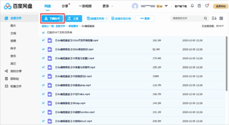Open 会员中心 button
Image resolution: width=229 pixels, height=125 pixels.
(221, 6)
